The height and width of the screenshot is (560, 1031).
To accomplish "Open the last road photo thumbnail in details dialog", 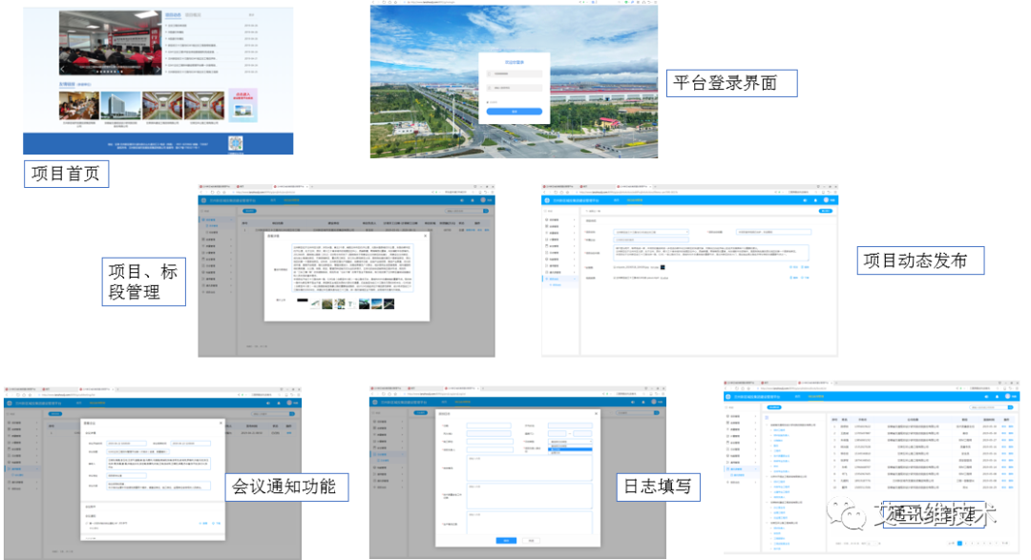I will point(389,303).
